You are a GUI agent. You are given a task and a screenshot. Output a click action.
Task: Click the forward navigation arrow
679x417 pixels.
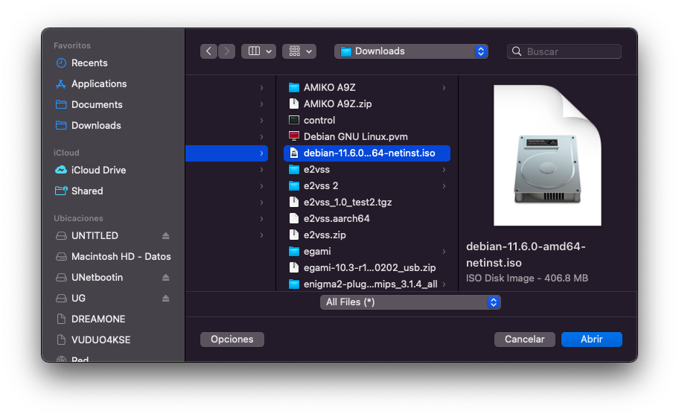click(x=227, y=51)
